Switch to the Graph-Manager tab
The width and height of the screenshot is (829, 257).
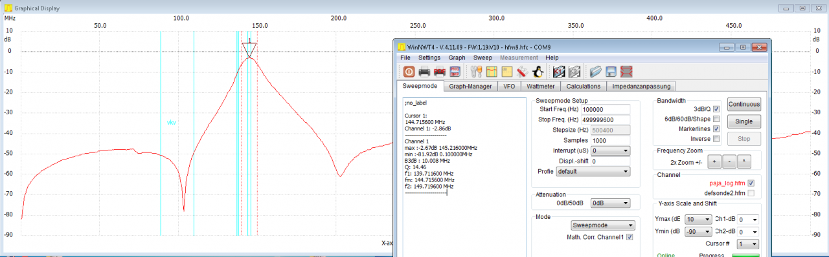tap(471, 87)
